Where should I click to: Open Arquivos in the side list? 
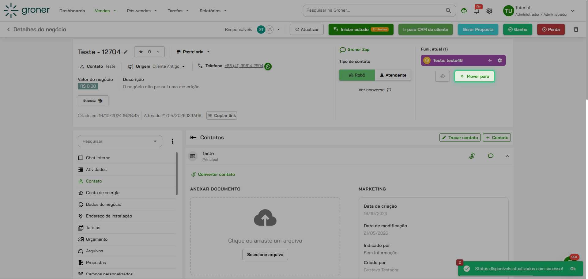127,251
